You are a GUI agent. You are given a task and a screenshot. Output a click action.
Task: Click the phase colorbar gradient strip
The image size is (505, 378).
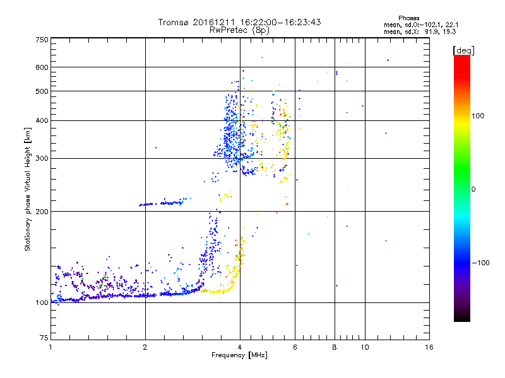462,188
